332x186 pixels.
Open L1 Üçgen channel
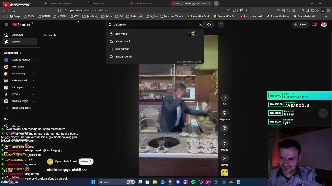tap(20, 87)
